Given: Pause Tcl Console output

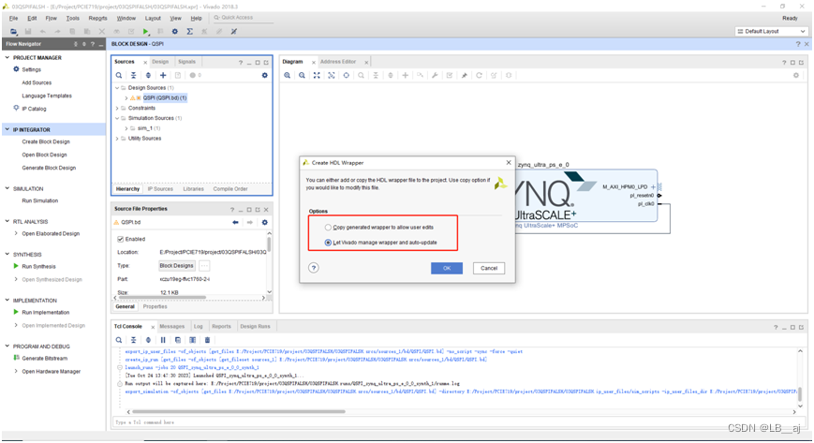Looking at the screenshot, I should (163, 340).
